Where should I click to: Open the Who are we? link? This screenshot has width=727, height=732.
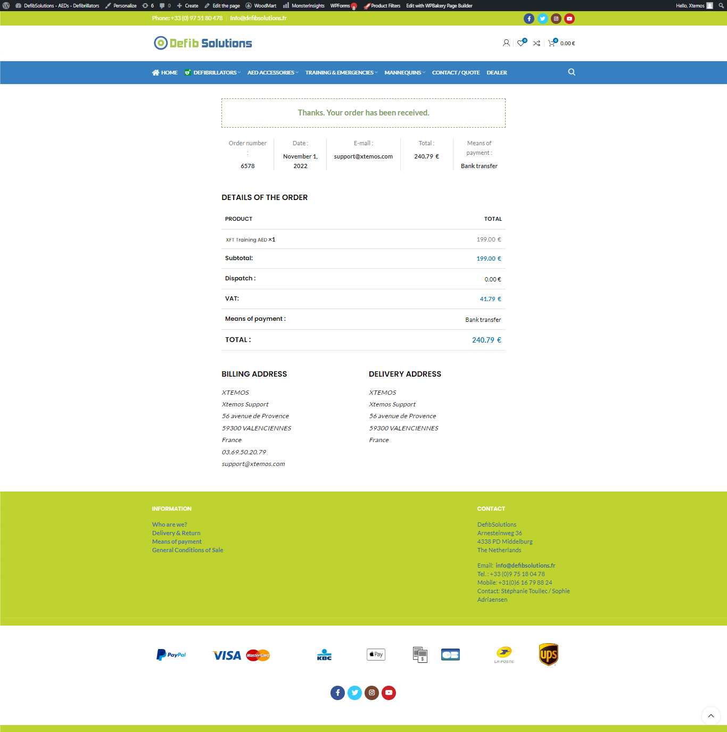pos(170,525)
